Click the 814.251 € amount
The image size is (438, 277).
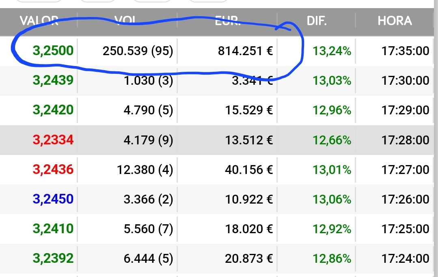tap(245, 51)
